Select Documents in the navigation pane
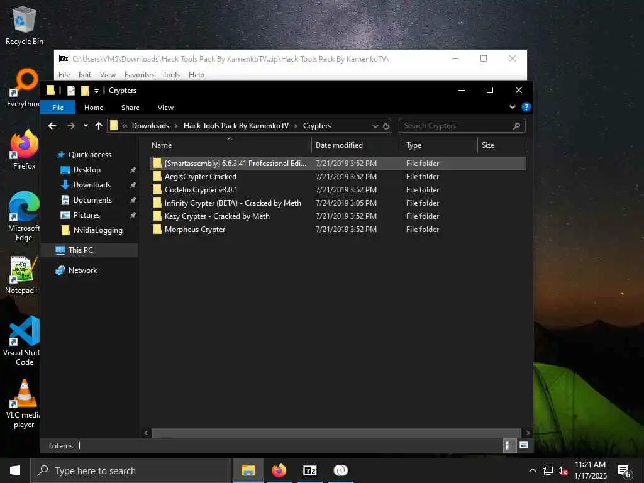This screenshot has height=483, width=644. click(92, 200)
